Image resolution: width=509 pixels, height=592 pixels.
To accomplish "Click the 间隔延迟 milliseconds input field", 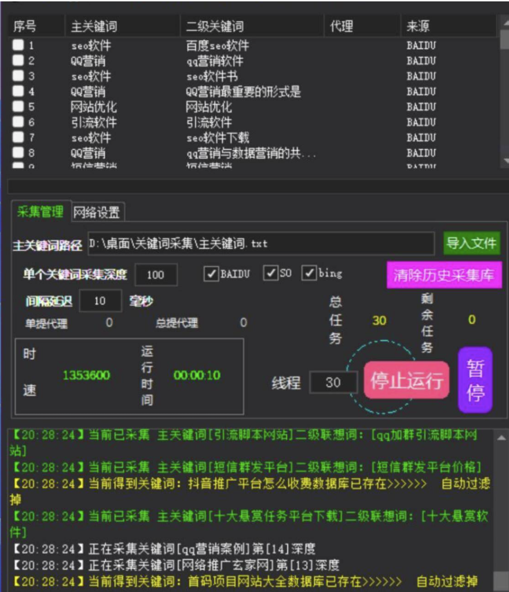I will 100,301.
